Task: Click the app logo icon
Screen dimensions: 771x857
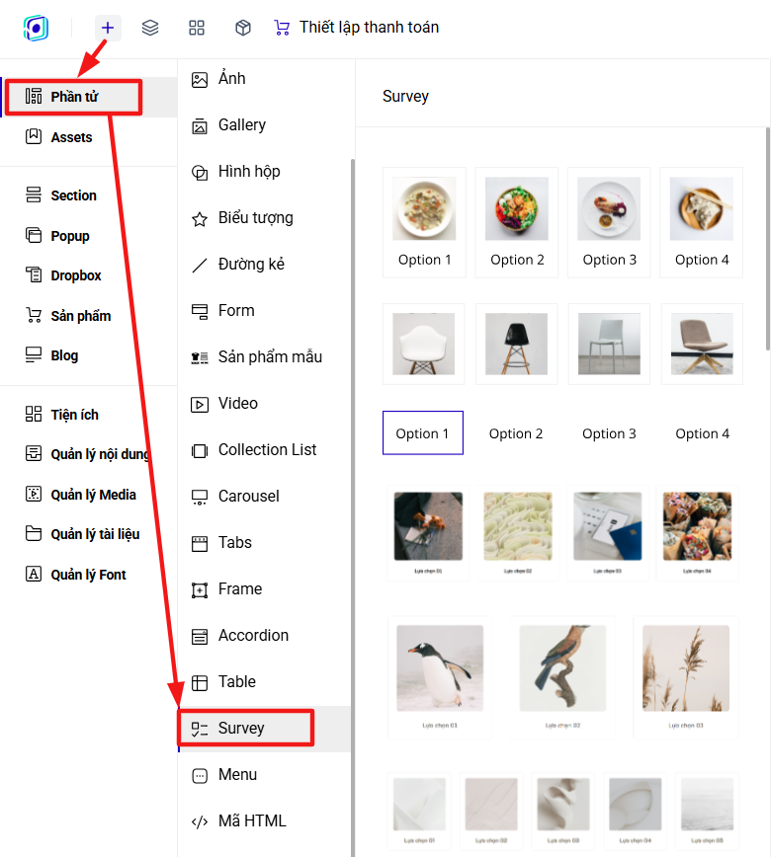Action: (x=37, y=28)
